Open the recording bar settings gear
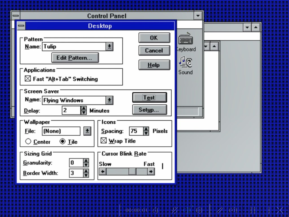 coord(199,210)
